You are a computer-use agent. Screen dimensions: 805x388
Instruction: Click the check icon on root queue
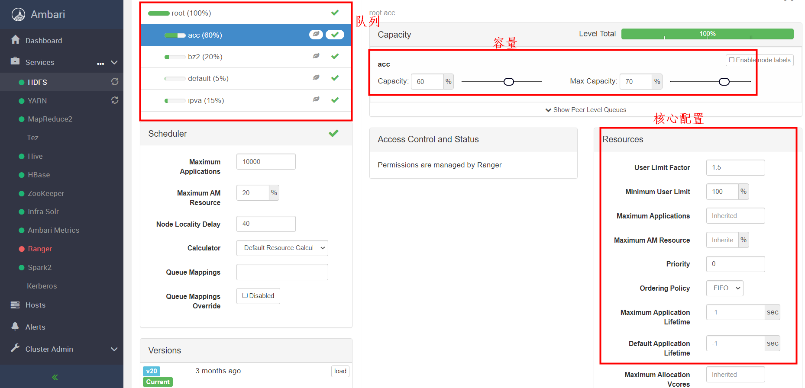coord(335,13)
